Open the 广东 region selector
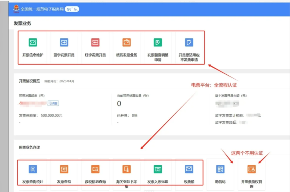Screen dimensions: 290x192 tap(72, 9)
